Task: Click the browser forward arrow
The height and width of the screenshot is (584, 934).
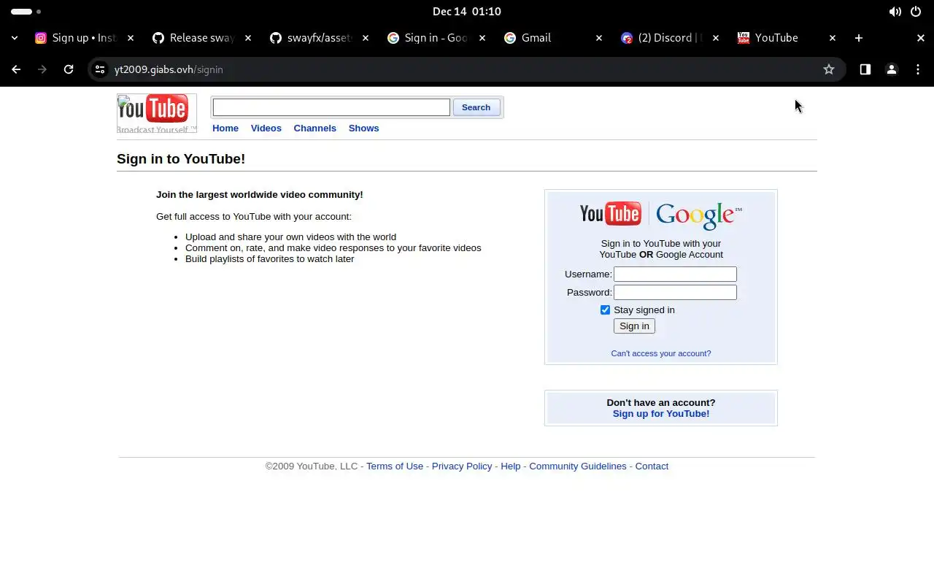Action: (x=42, y=69)
